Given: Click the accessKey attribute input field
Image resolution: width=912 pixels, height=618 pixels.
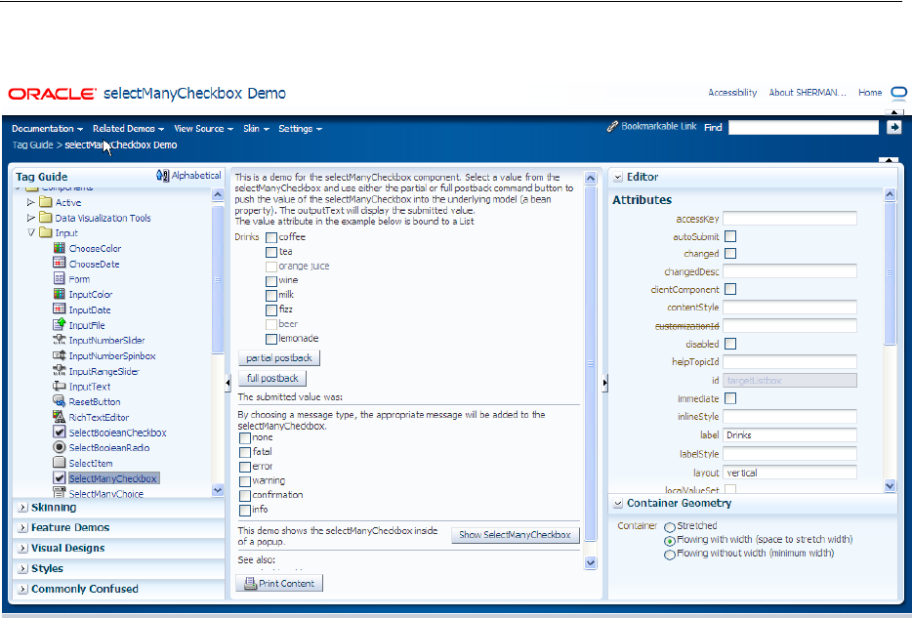Looking at the screenshot, I should (790, 219).
